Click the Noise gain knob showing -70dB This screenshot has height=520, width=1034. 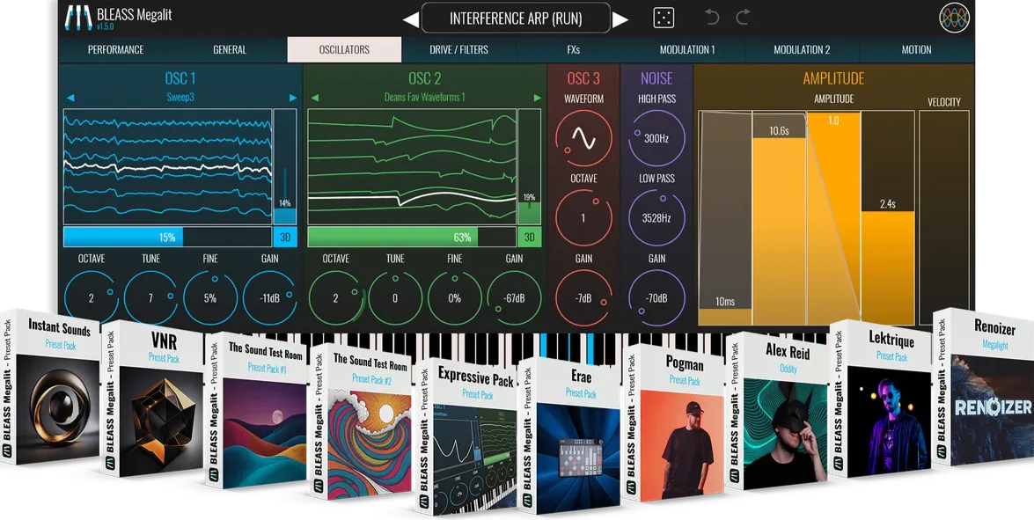(656, 298)
